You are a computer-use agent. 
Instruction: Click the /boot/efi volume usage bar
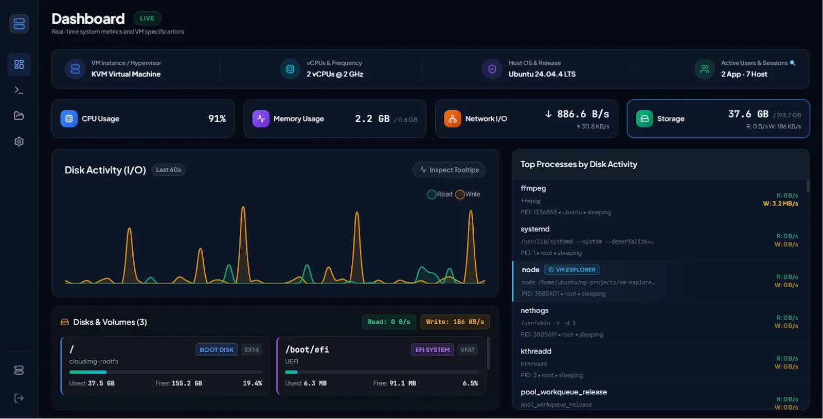(x=382, y=372)
